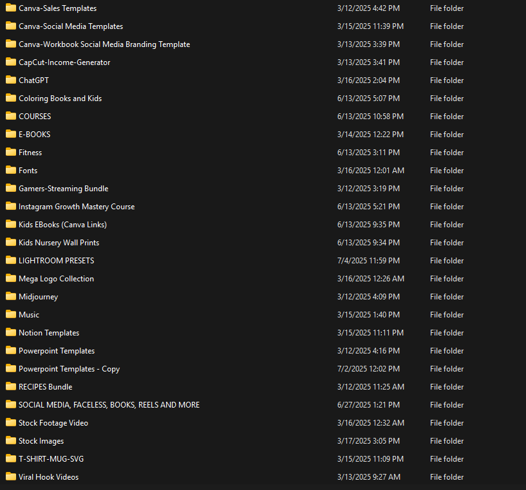Select the Notion Templates folder name
Image resolution: width=526 pixels, height=490 pixels.
[49, 333]
